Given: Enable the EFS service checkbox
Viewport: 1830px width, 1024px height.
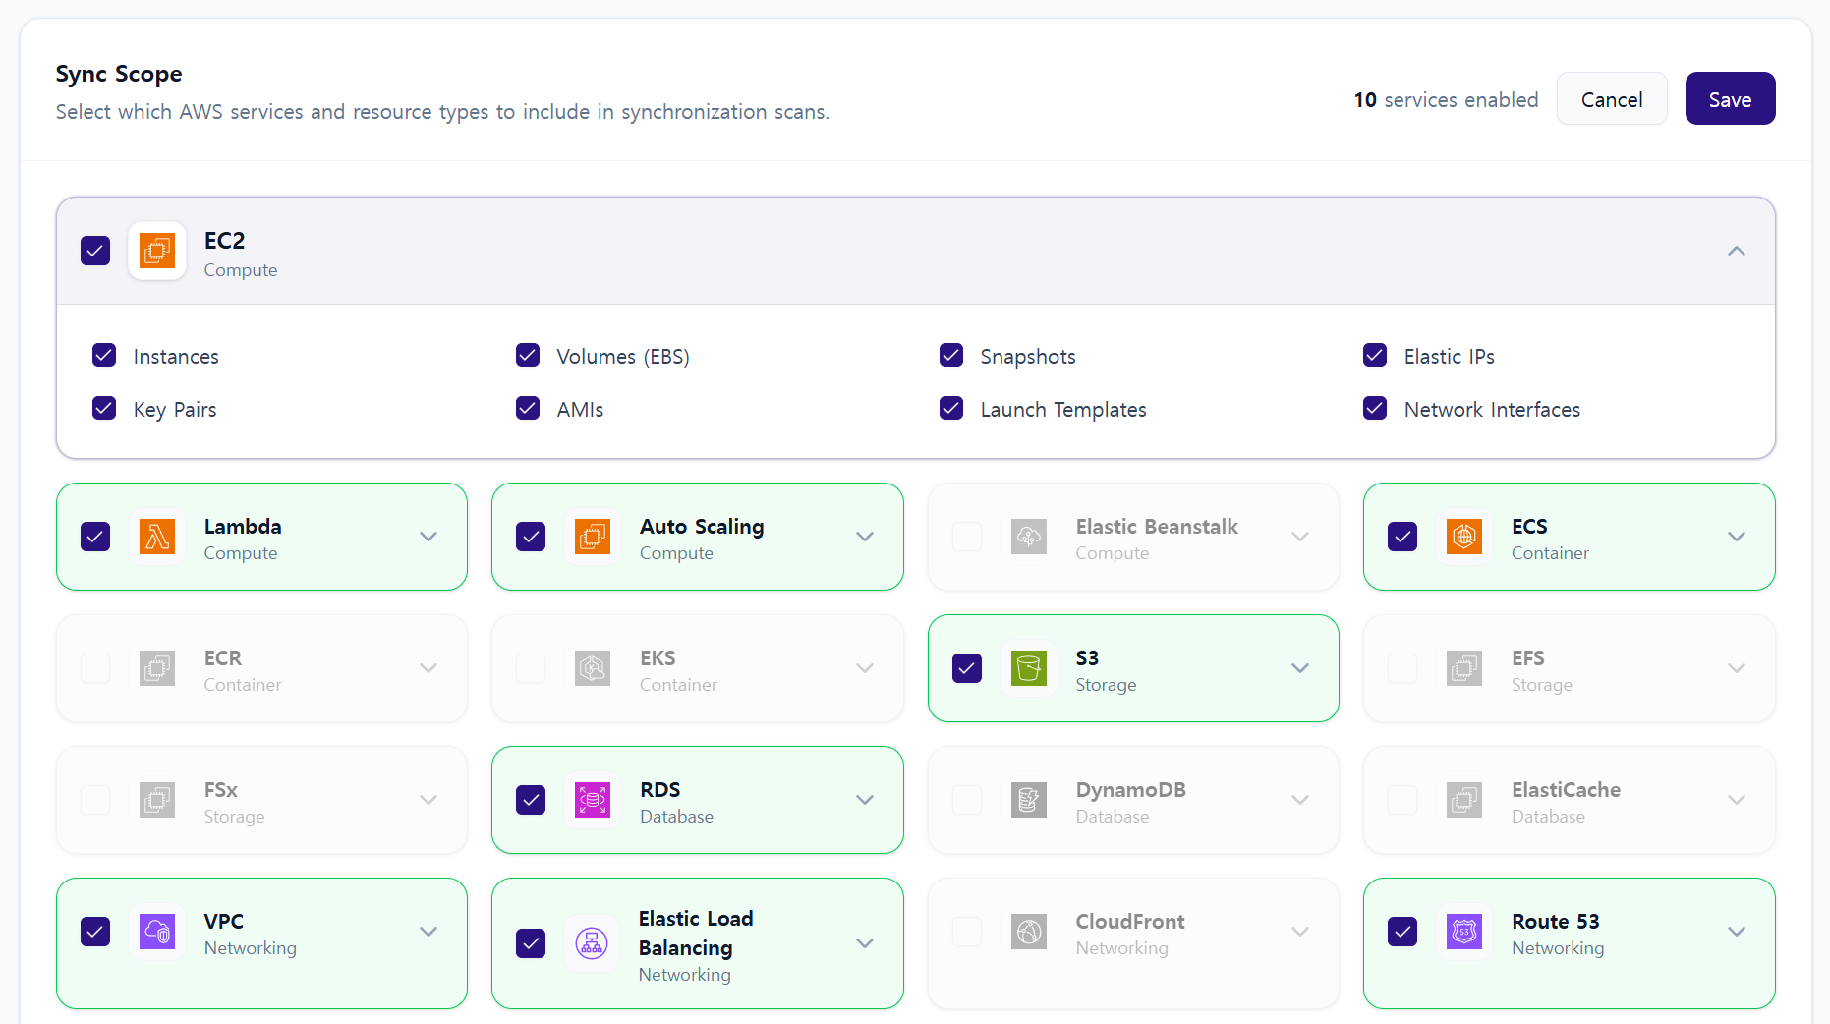Looking at the screenshot, I should click(x=1402, y=668).
